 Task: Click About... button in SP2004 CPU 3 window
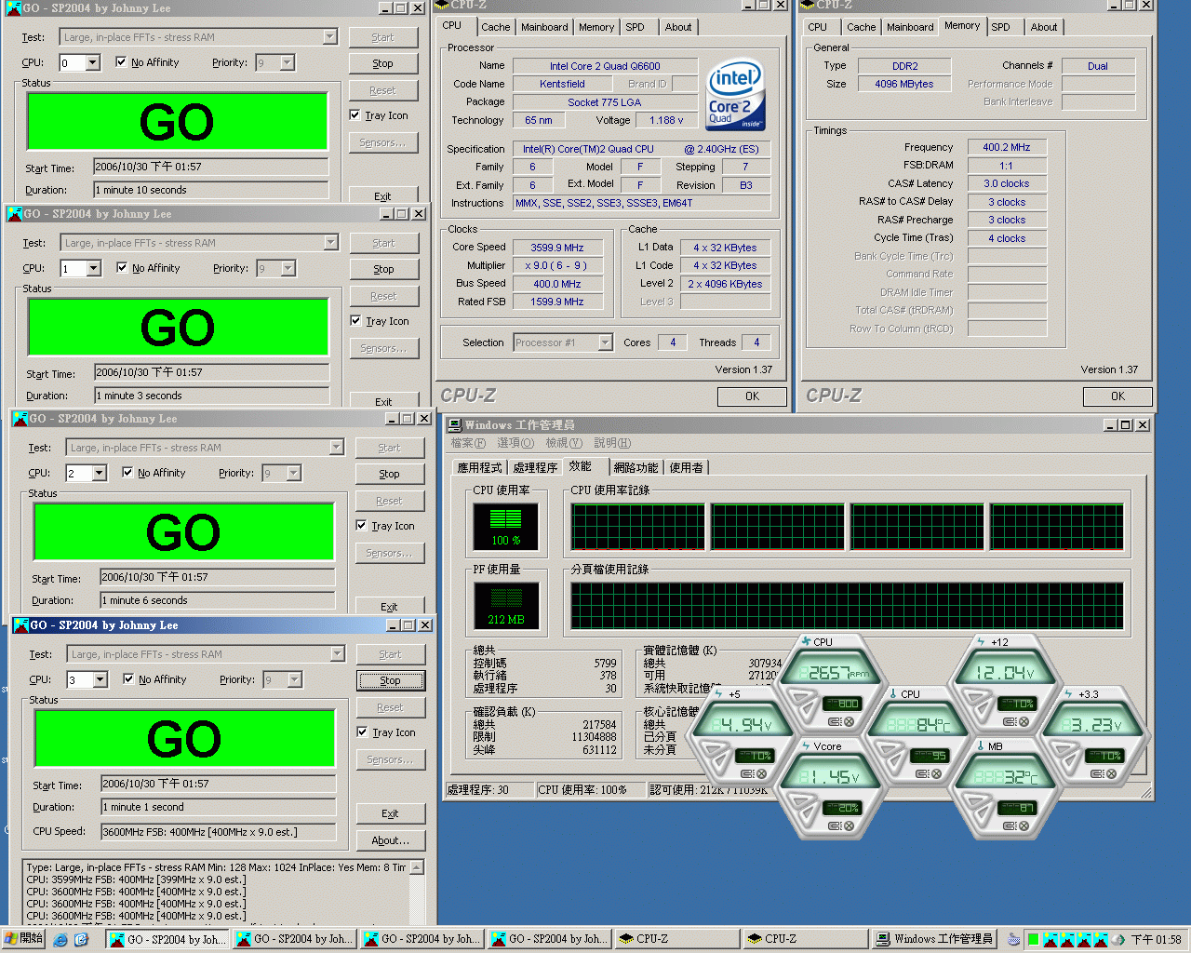[391, 840]
